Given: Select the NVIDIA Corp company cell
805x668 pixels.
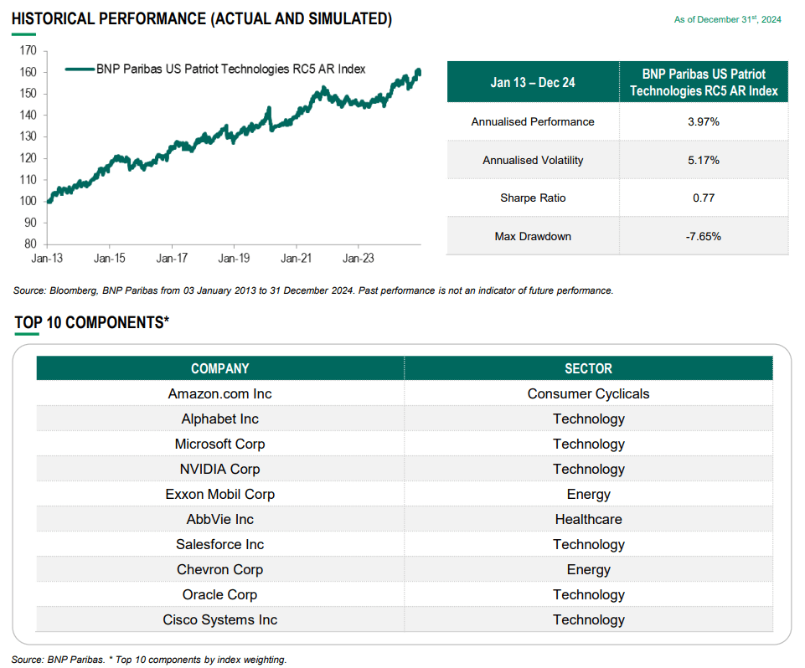Looking at the screenshot, I should [219, 469].
